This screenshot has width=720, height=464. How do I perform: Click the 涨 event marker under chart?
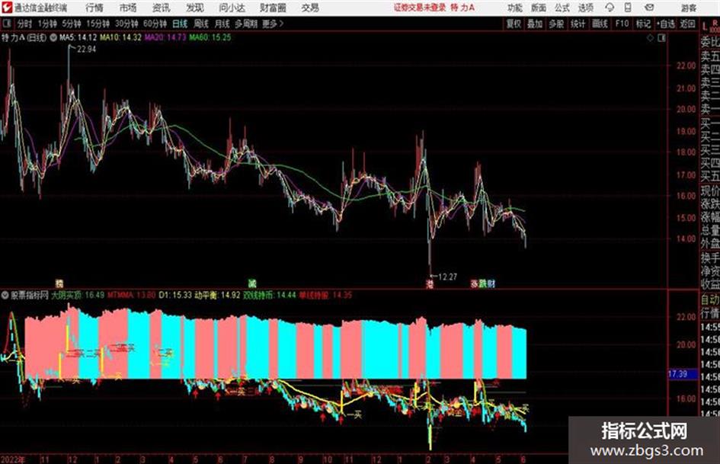point(475,284)
